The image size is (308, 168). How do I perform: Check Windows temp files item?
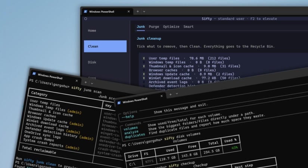pos(144,62)
